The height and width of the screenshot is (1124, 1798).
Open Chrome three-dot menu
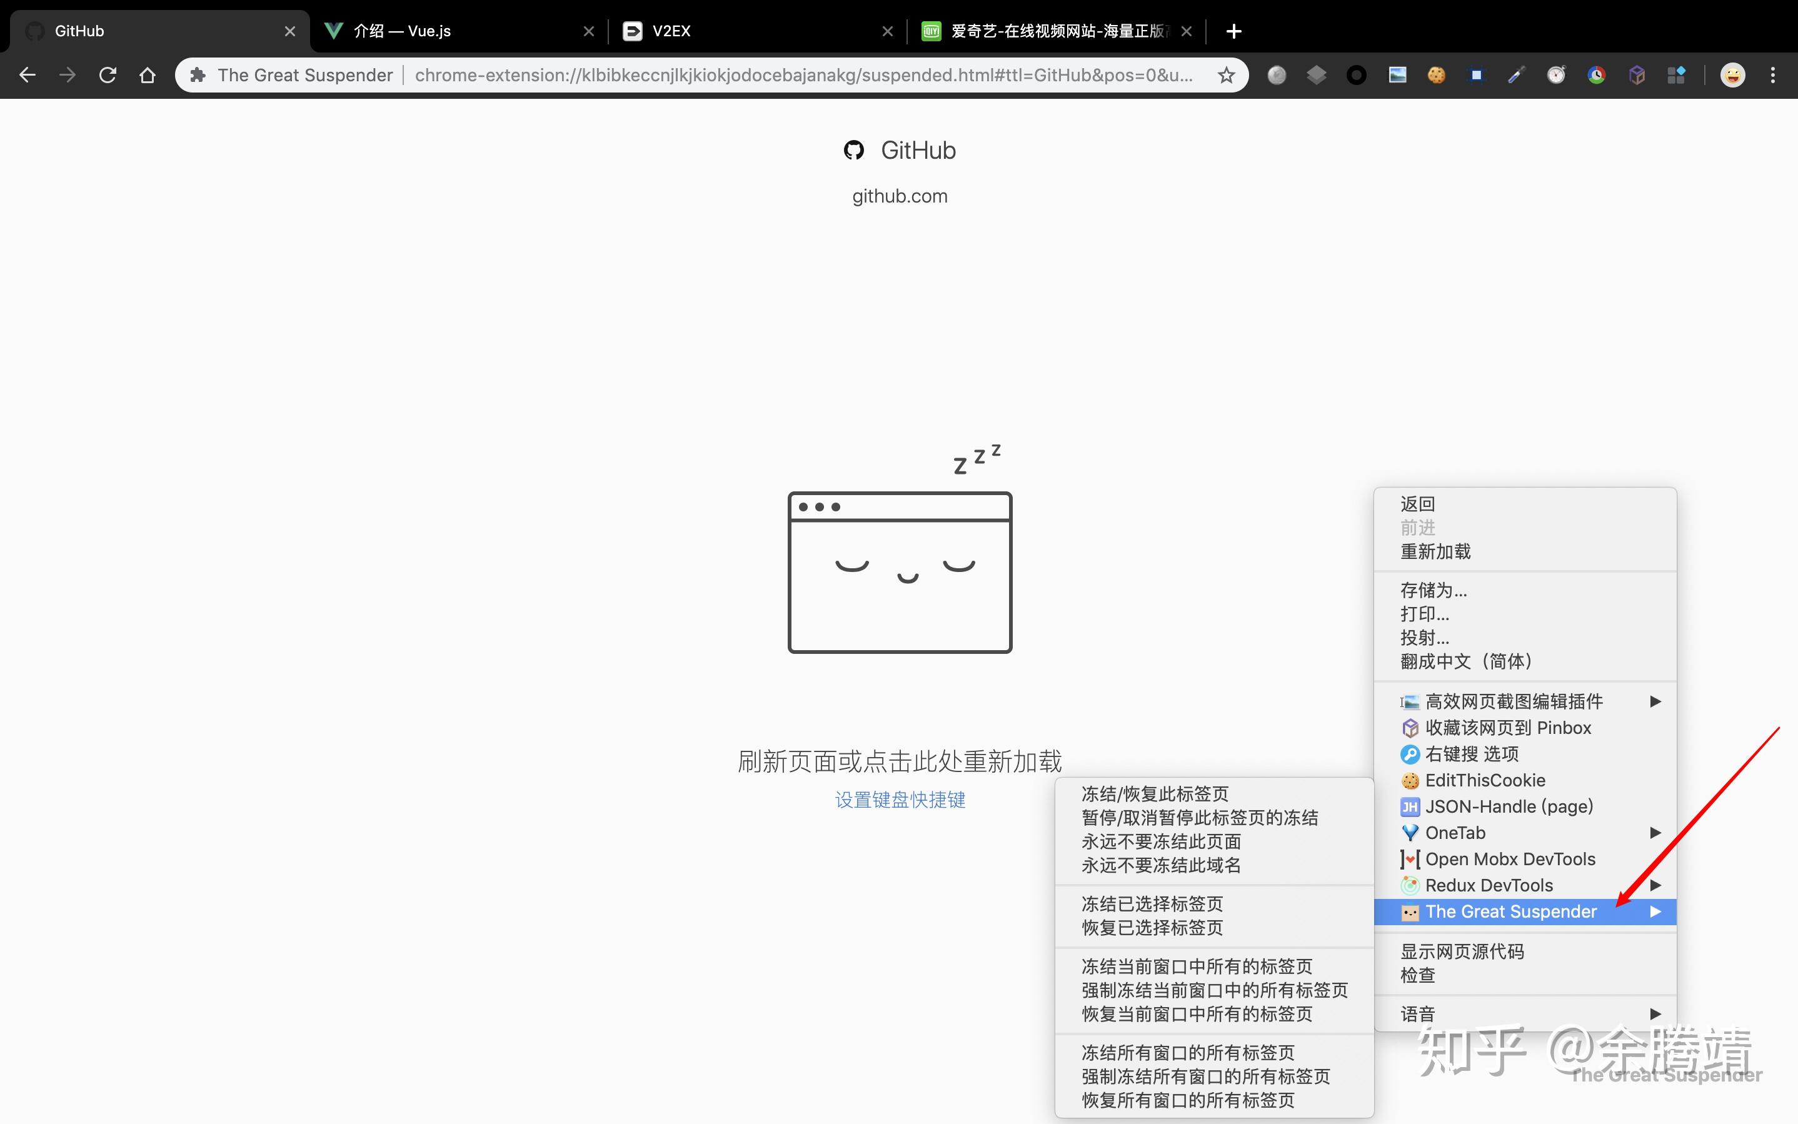(x=1773, y=75)
